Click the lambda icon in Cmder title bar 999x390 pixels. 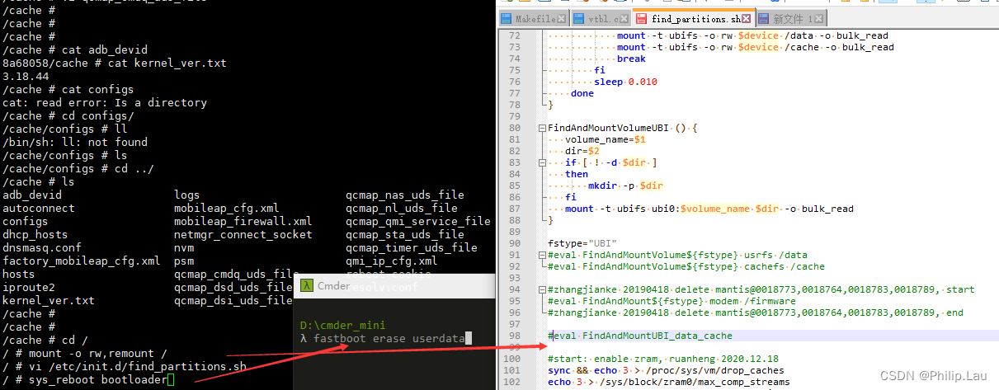point(306,286)
